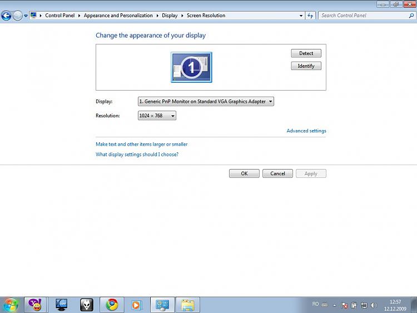Restore down the window
This screenshot has width=417, height=313.
396,4
